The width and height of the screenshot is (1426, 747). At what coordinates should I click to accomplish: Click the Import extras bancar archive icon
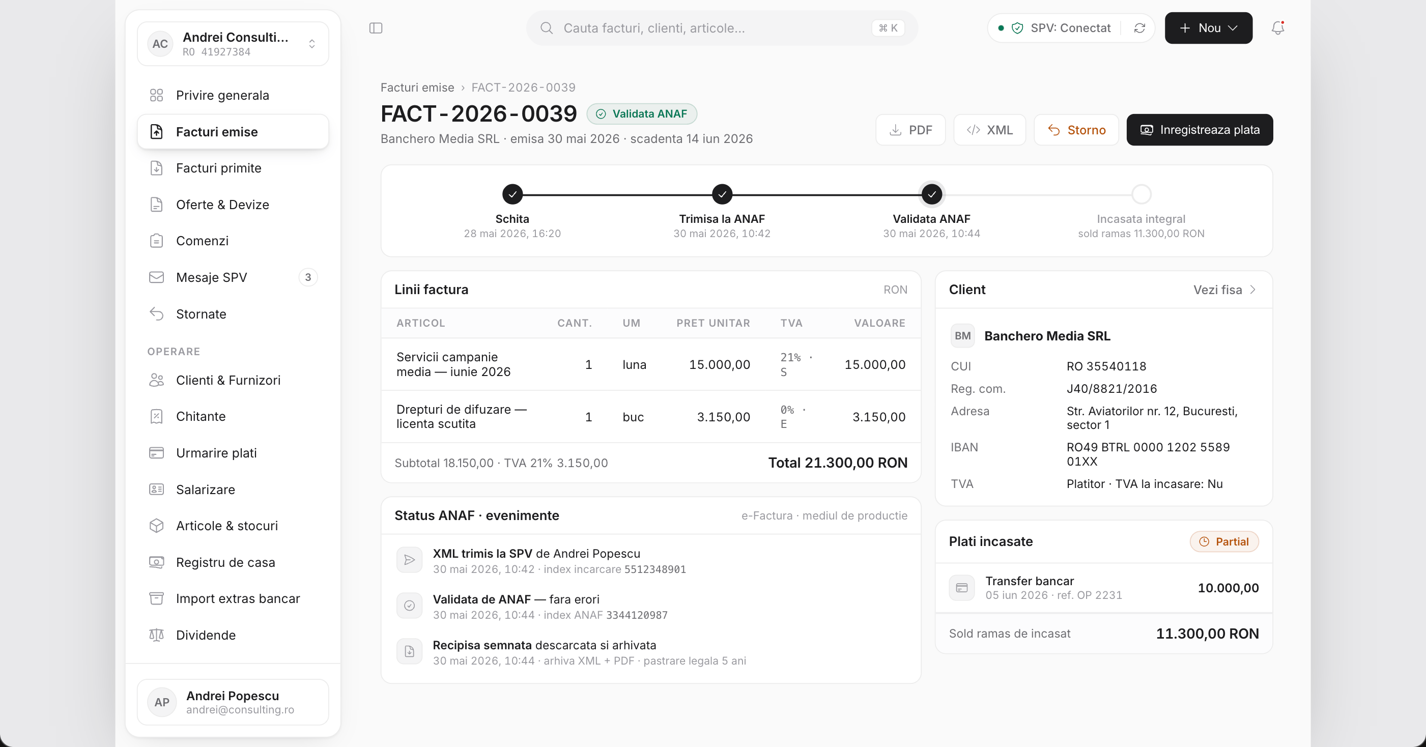(157, 599)
